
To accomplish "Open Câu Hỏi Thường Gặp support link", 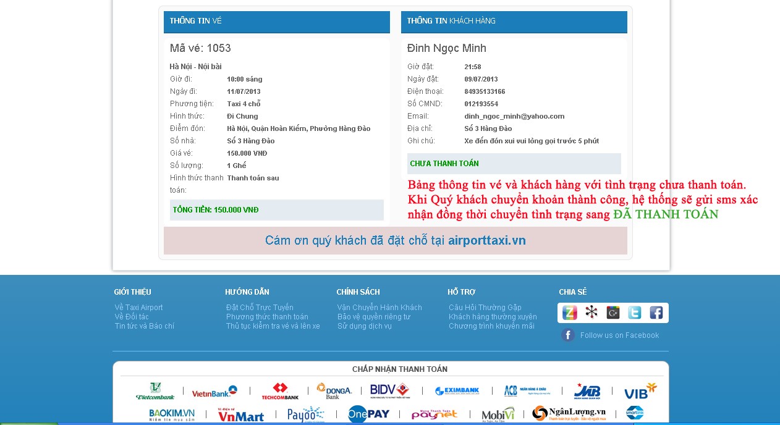I will (x=485, y=308).
